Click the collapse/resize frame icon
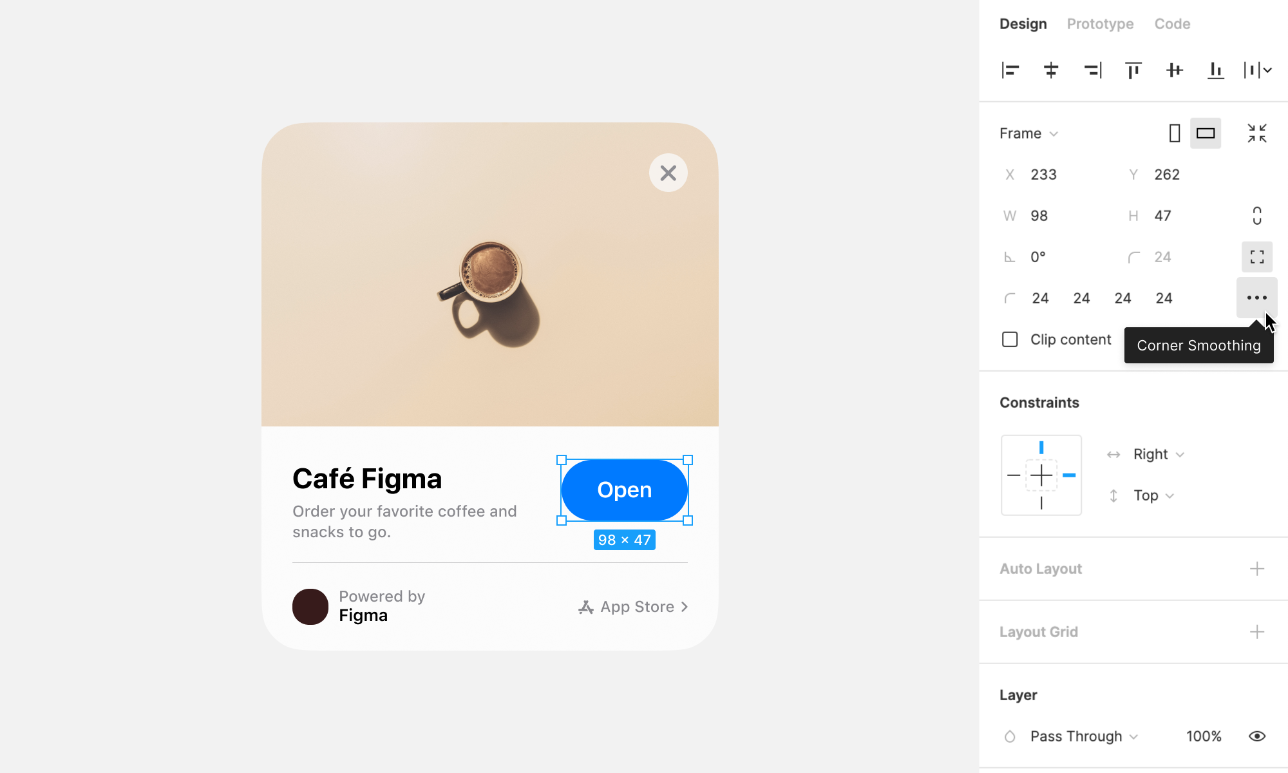The image size is (1288, 773). [1258, 133]
